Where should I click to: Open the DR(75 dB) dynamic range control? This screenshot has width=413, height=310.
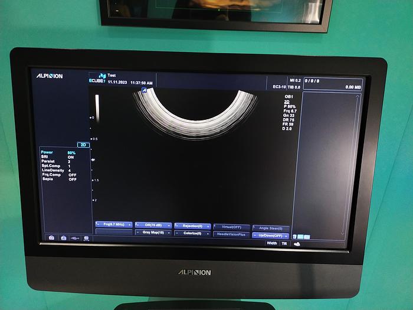pos(153,225)
